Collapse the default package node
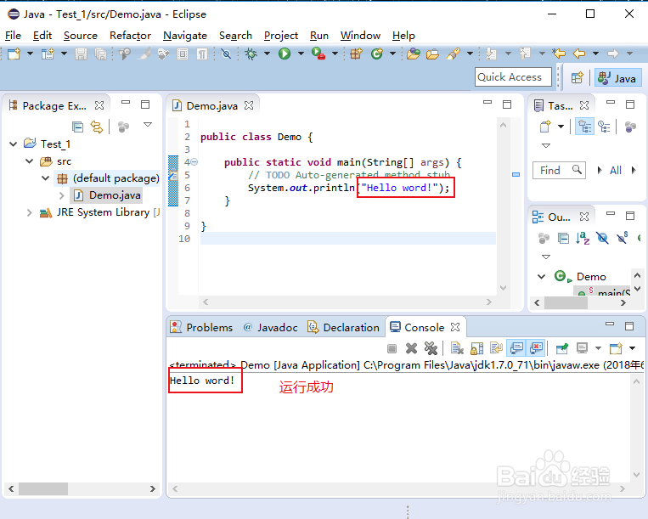The width and height of the screenshot is (648, 519). point(46,178)
